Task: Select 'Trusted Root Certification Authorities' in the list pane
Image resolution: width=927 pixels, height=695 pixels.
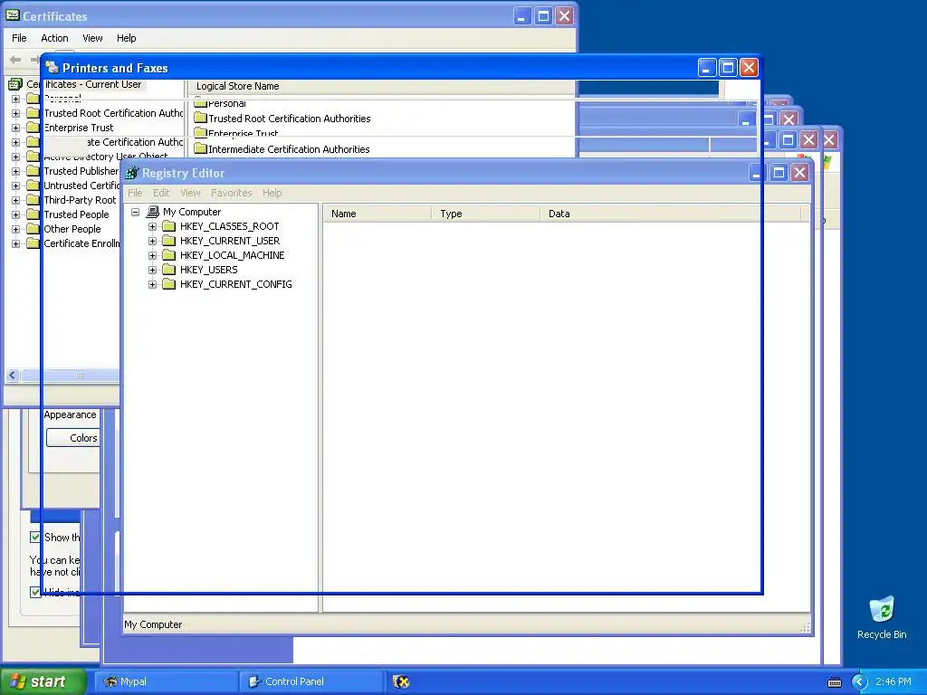Action: coord(289,119)
